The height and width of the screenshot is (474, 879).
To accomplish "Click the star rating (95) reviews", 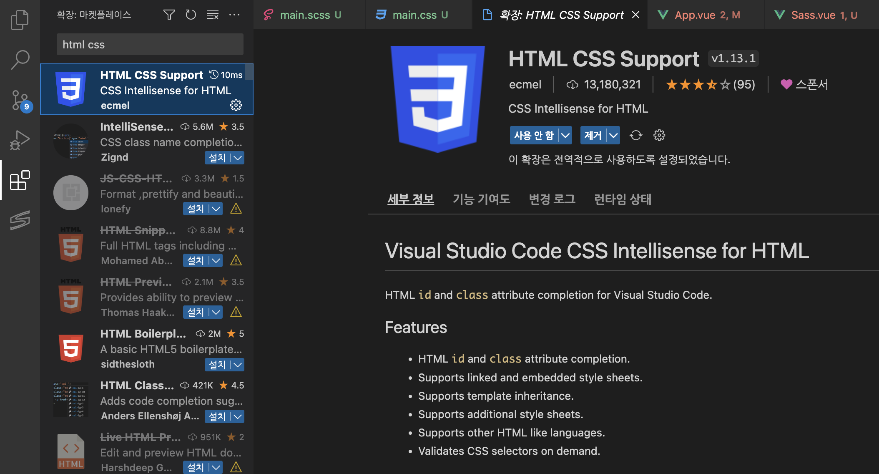I will click(710, 85).
